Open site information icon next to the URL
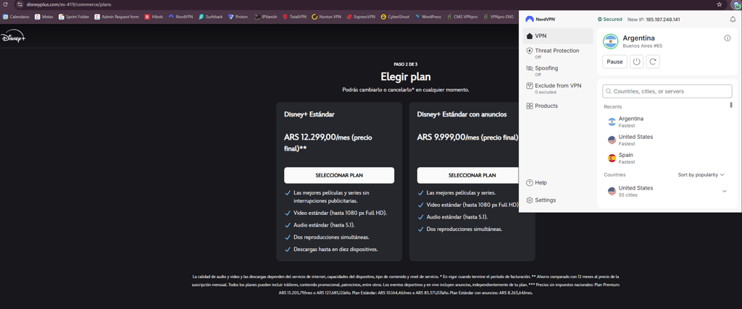 (x=20, y=4)
